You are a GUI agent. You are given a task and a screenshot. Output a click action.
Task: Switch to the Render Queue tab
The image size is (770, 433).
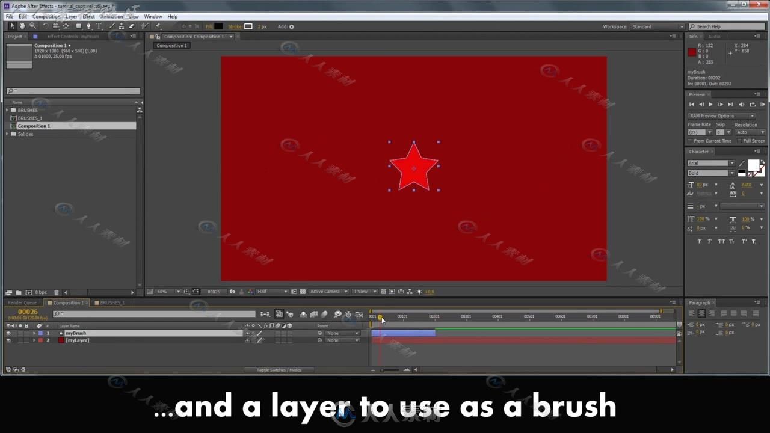pyautogui.click(x=22, y=302)
